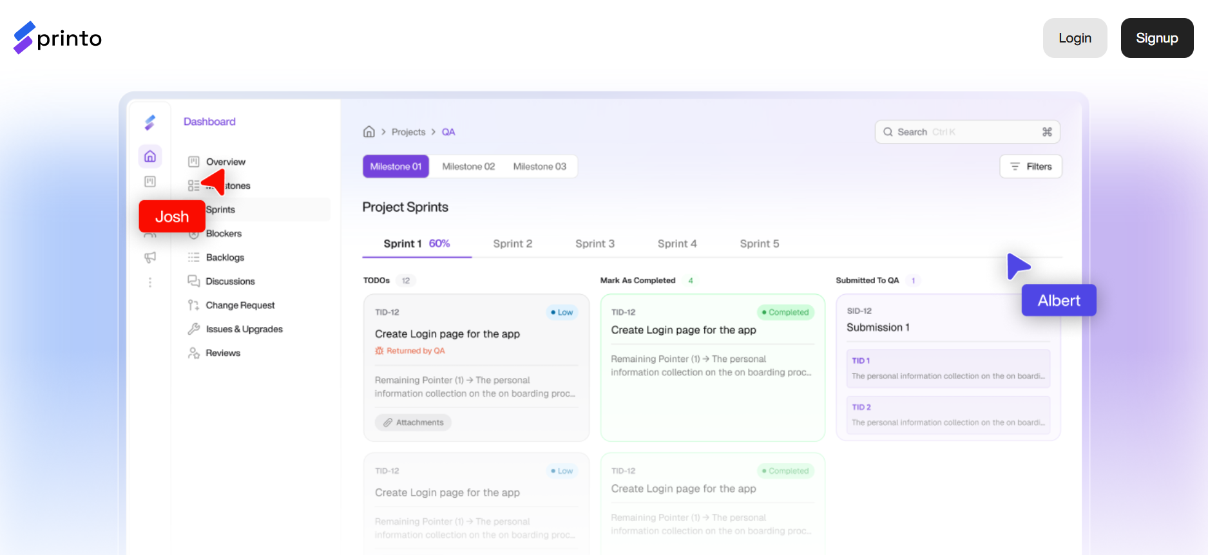This screenshot has width=1208, height=555.
Task: Click the printo logo icon
Action: click(24, 37)
